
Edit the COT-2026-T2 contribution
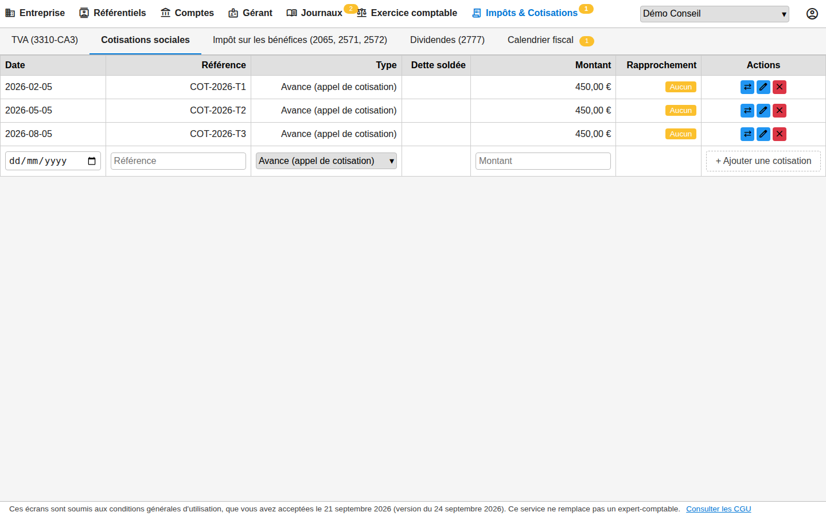click(x=763, y=111)
